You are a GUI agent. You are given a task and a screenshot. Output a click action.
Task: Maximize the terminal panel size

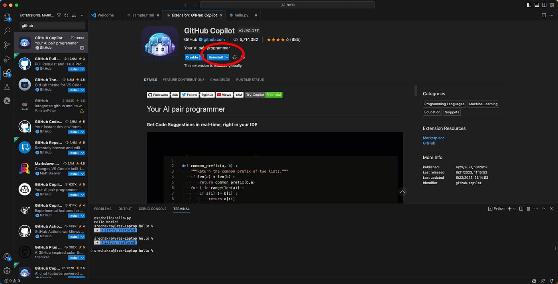point(544,209)
